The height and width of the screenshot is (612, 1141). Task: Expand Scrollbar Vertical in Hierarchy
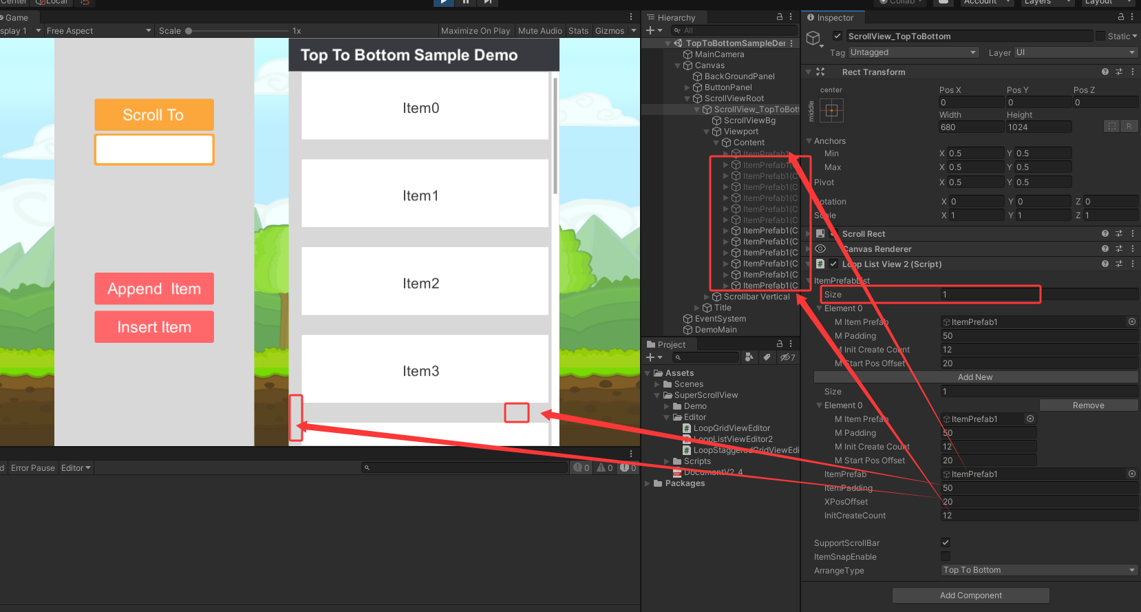706,297
